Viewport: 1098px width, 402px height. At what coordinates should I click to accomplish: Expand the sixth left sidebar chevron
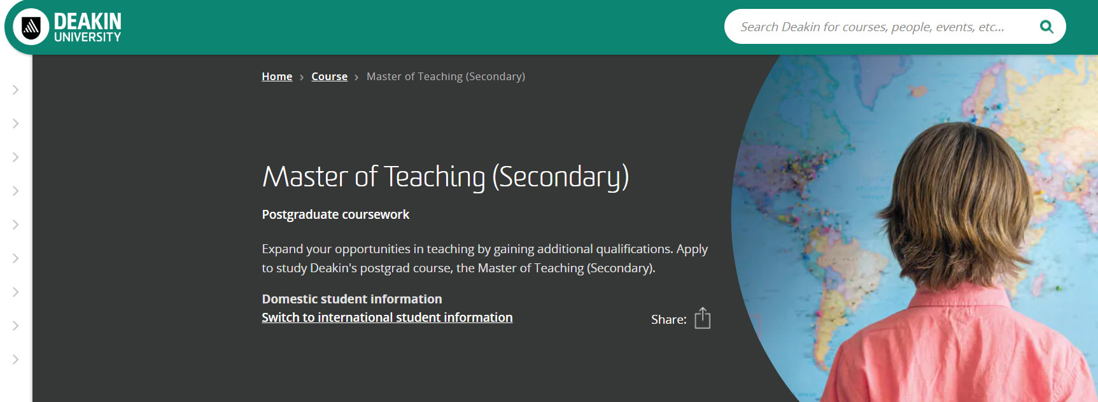point(16,258)
